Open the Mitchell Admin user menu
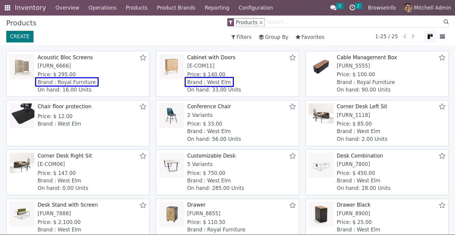Image resolution: width=455 pixels, height=235 pixels. 427,8
